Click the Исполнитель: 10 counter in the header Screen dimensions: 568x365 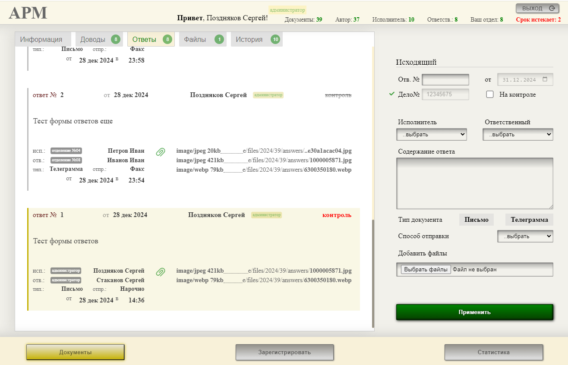(x=393, y=19)
